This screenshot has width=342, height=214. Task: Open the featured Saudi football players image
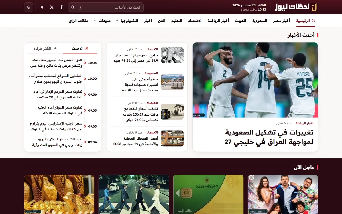click(255, 80)
